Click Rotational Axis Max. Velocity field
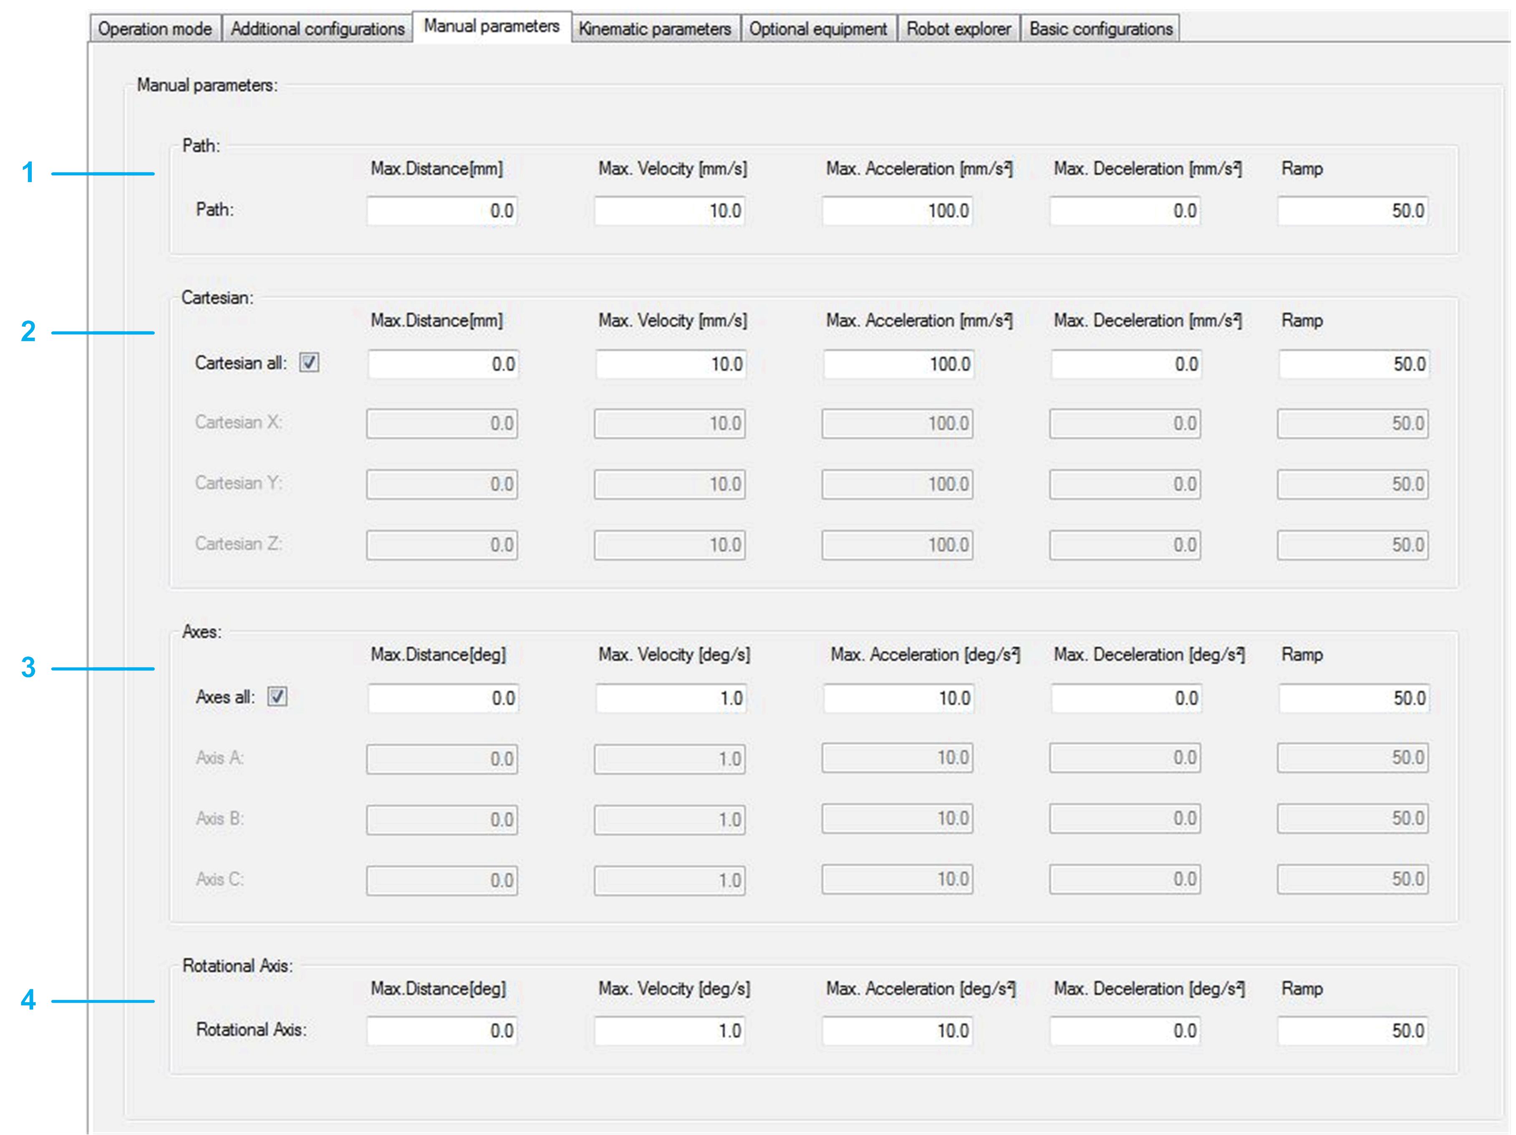1516x1135 pixels. point(669,1030)
